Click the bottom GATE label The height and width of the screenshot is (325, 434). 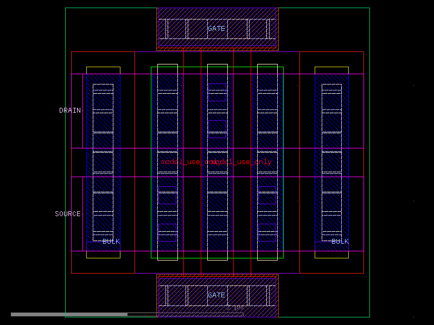216,295
